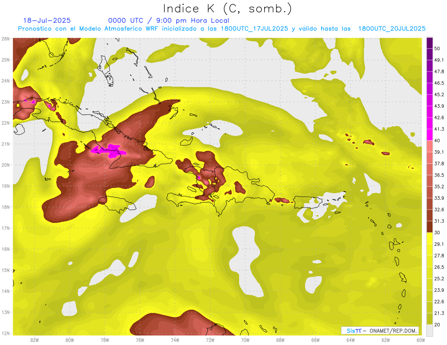Viewport: 447px width, 345px height.
Task: Click the colorbar value '31.3'
Action: tap(439, 221)
